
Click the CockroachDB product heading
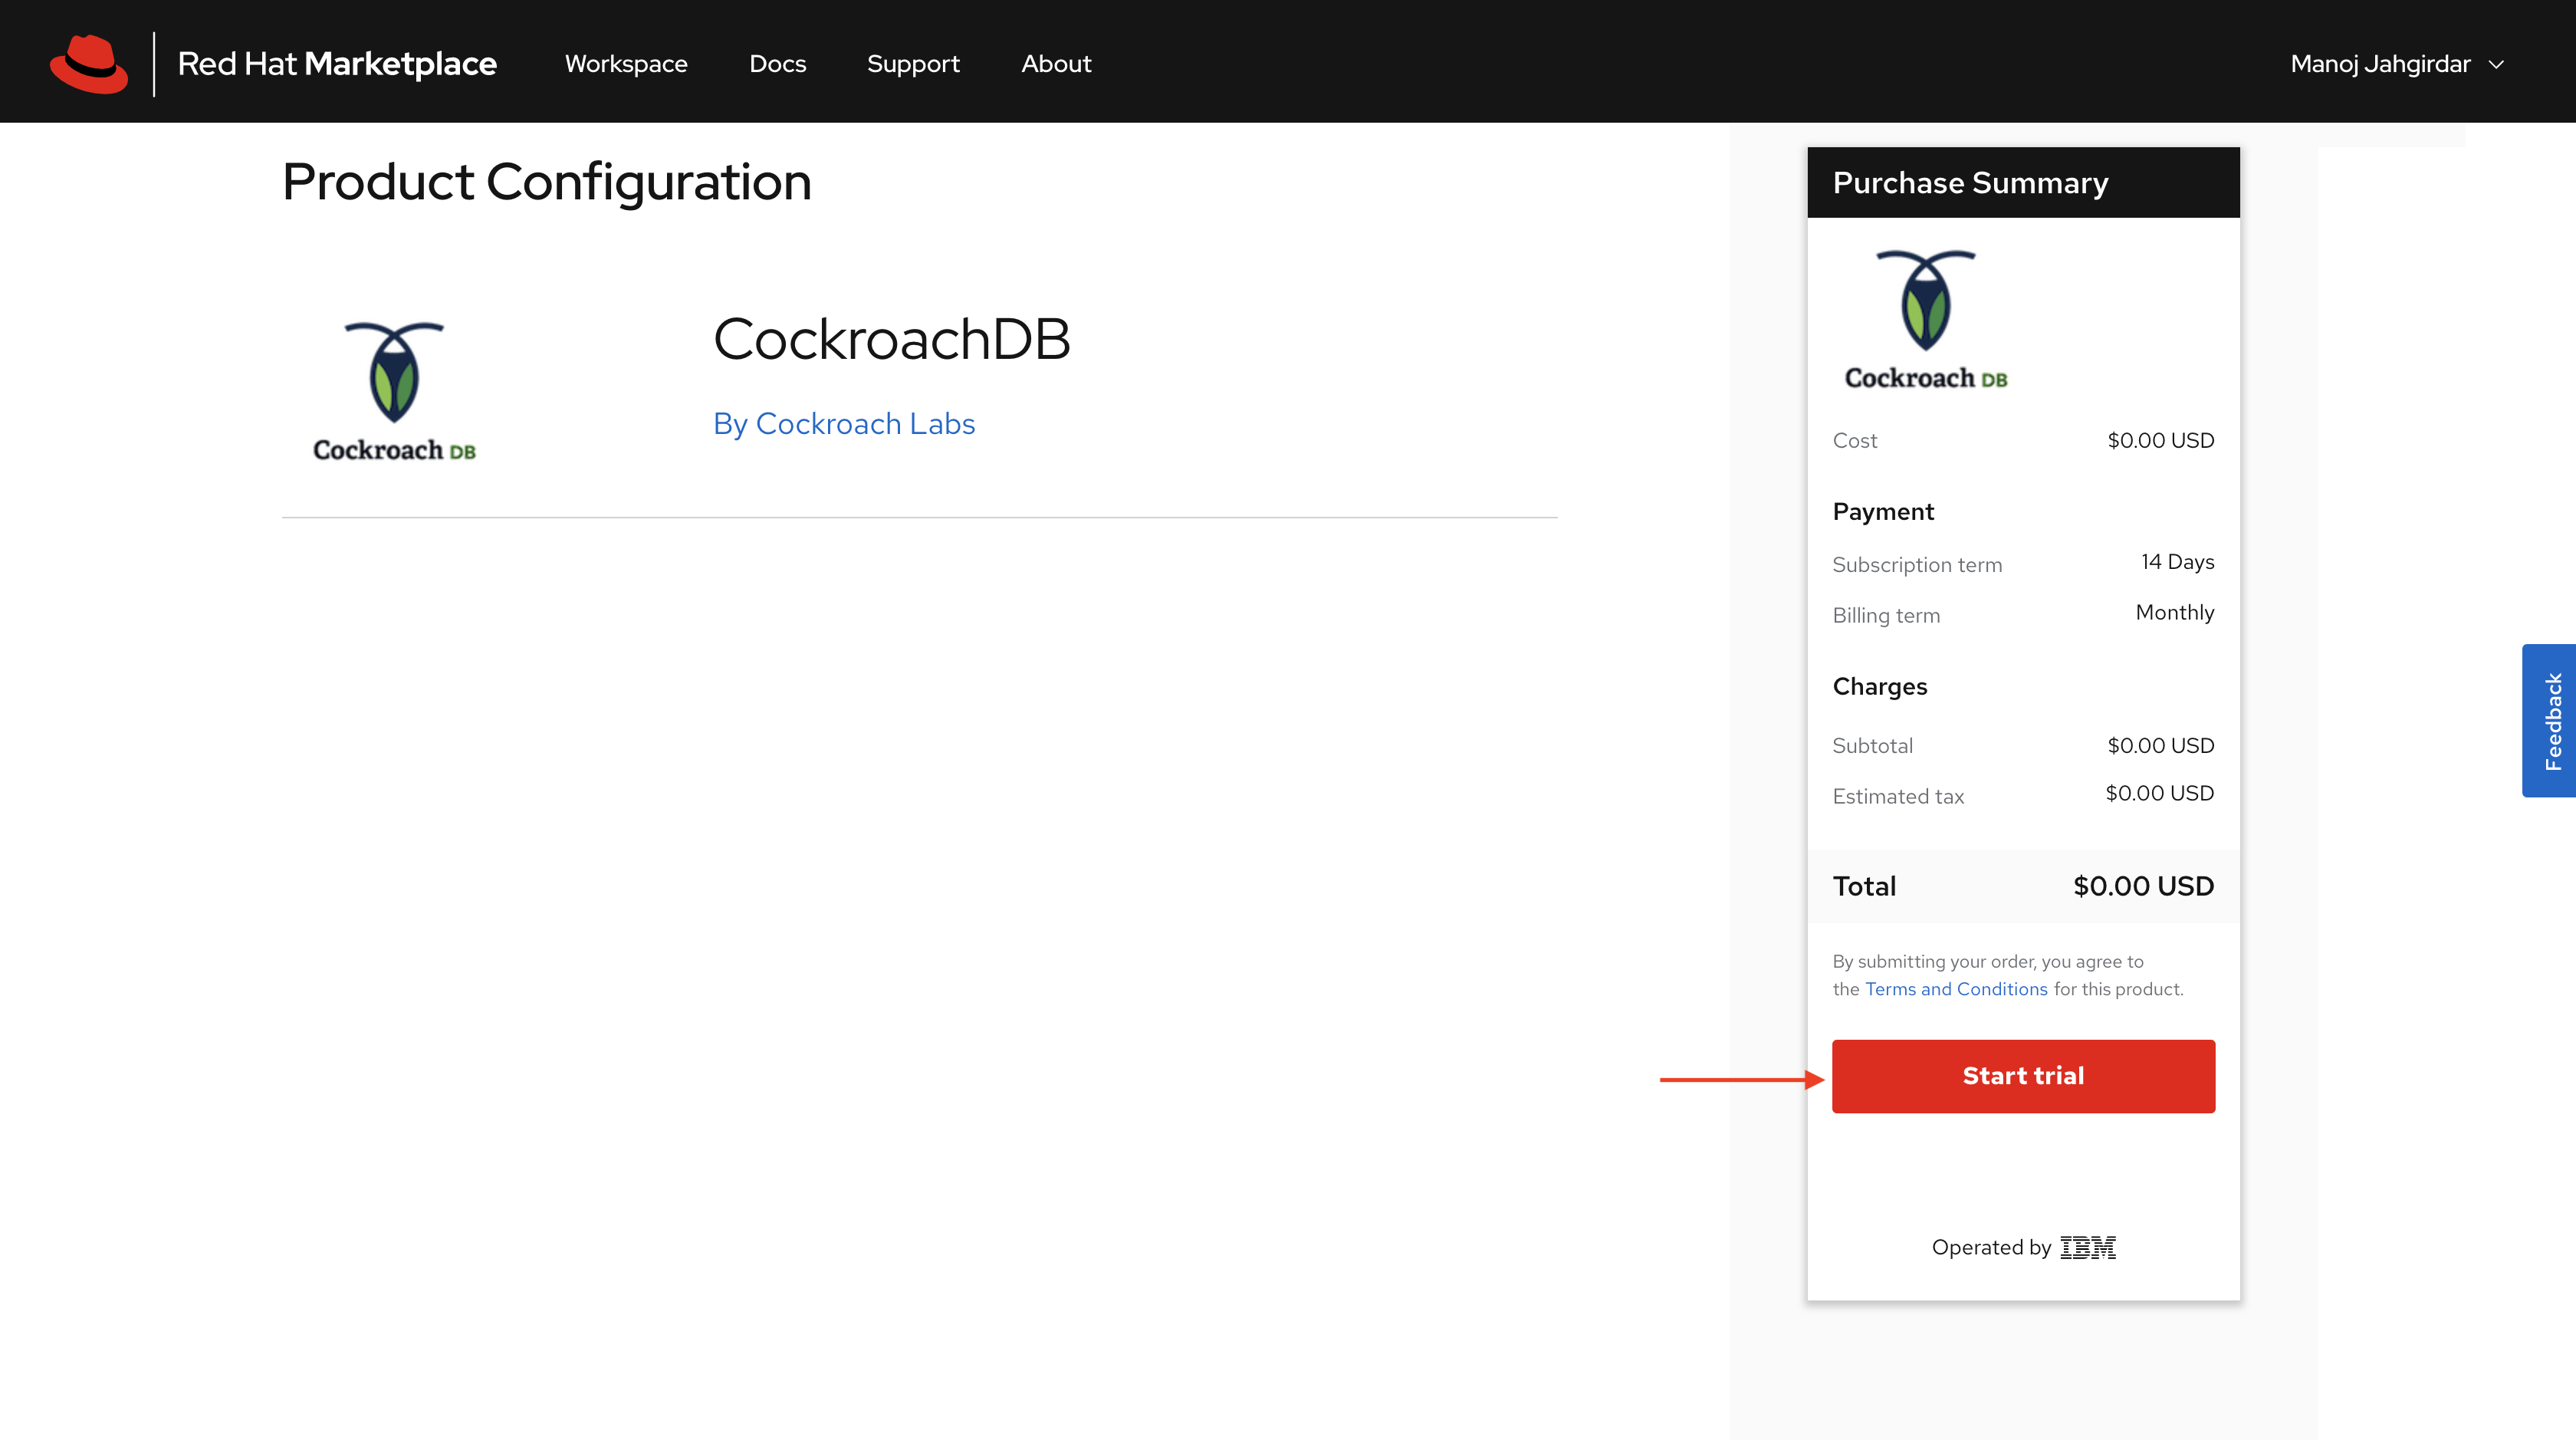pos(891,339)
